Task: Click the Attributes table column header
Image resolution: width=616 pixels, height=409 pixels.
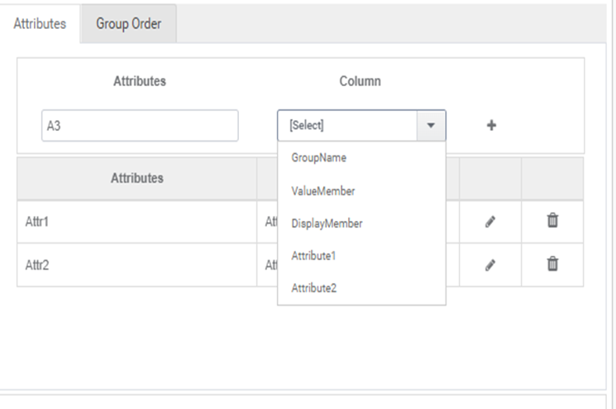Action: pos(136,178)
